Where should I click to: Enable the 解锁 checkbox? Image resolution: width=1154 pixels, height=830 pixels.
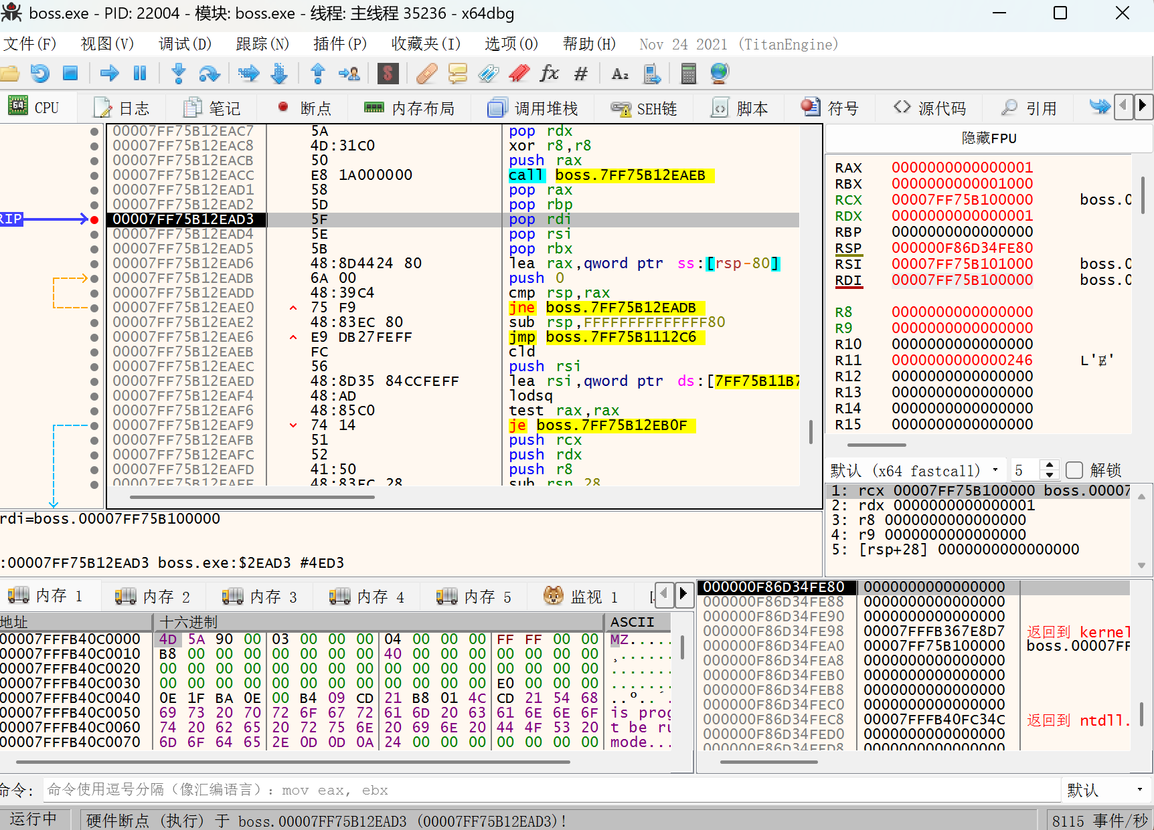1074,470
